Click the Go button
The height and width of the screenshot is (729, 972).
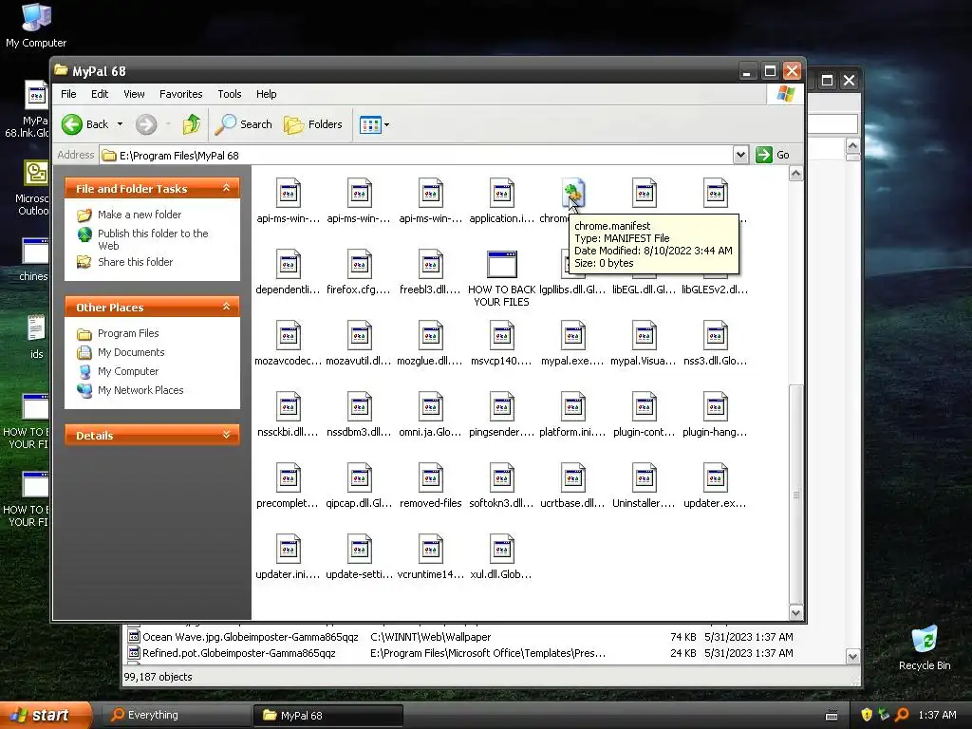tap(773, 155)
